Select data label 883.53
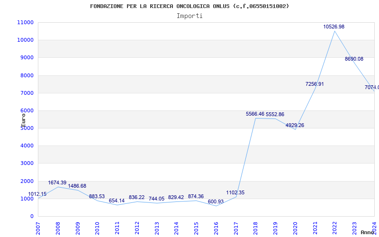 coord(97,197)
